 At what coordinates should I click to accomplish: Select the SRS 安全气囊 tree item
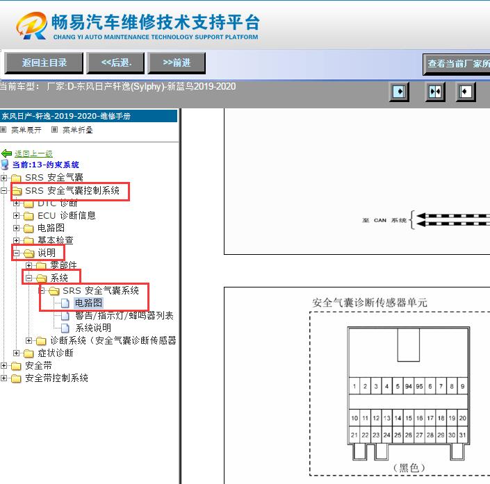pos(54,178)
